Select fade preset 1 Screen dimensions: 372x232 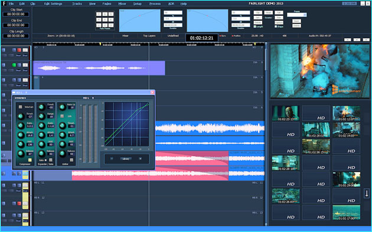[x=99, y=25]
